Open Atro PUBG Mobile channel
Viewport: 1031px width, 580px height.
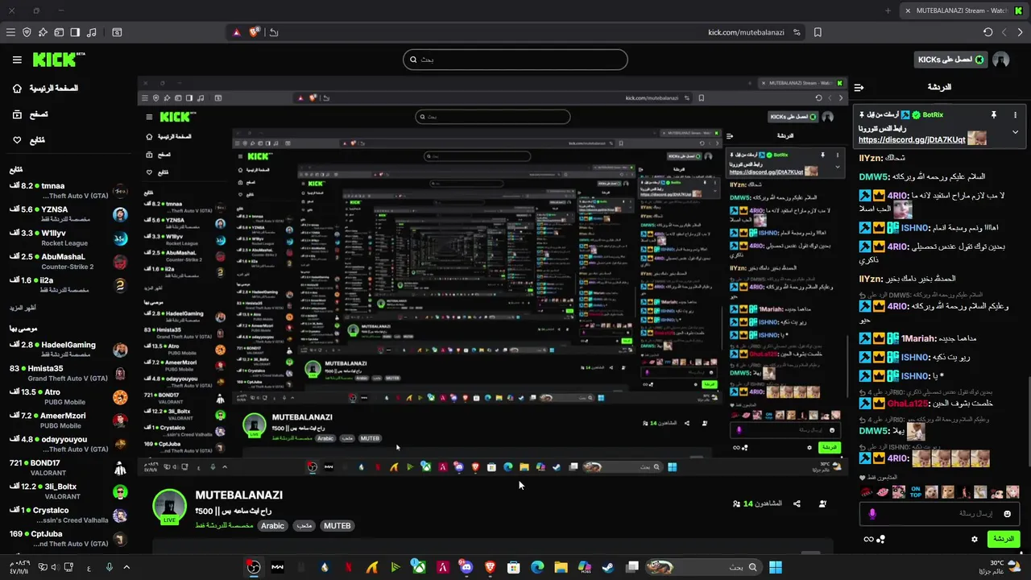coord(68,397)
